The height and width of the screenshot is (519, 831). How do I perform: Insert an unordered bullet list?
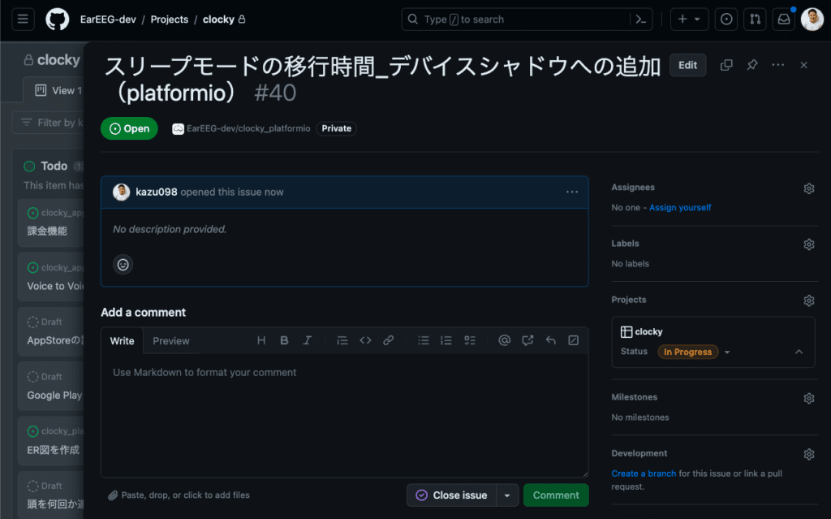pos(424,340)
